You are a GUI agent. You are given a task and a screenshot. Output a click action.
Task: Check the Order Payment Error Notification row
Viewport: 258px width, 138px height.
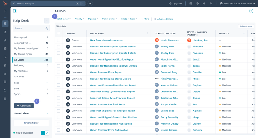pyautogui.click(x=58, y=130)
